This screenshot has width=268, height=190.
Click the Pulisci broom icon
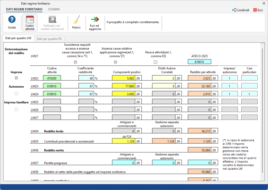(x=77, y=23)
